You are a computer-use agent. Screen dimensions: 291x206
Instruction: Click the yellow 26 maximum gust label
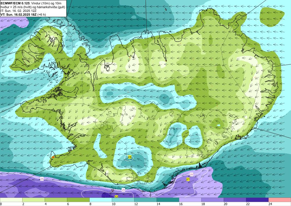point(130,157)
